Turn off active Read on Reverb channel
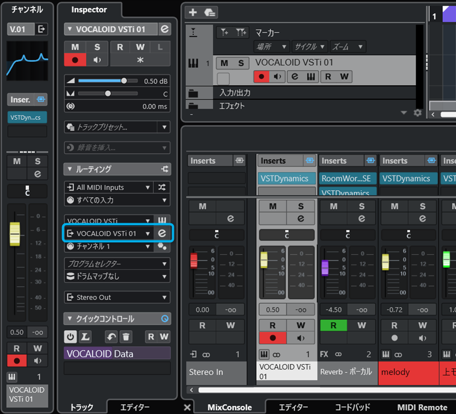 coord(333,325)
